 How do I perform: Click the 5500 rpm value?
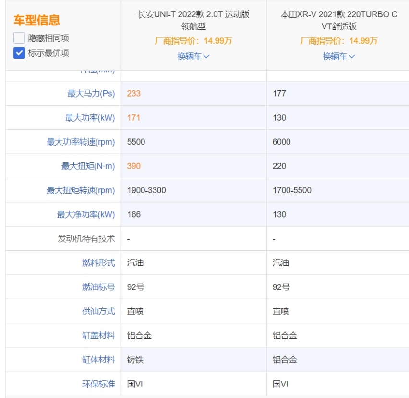tap(136, 142)
